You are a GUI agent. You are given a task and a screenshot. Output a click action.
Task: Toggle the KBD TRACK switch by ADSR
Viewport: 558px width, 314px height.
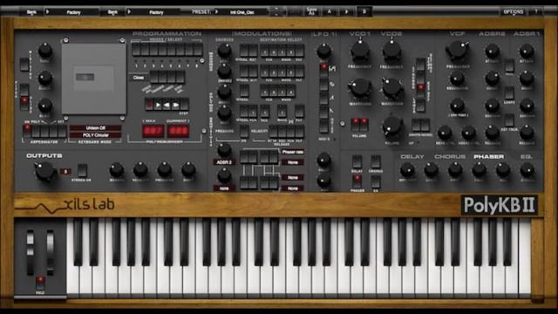[x=509, y=120]
